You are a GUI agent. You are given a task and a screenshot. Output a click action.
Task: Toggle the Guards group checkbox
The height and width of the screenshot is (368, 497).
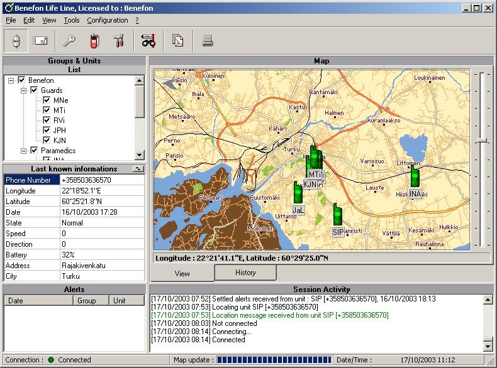point(34,90)
